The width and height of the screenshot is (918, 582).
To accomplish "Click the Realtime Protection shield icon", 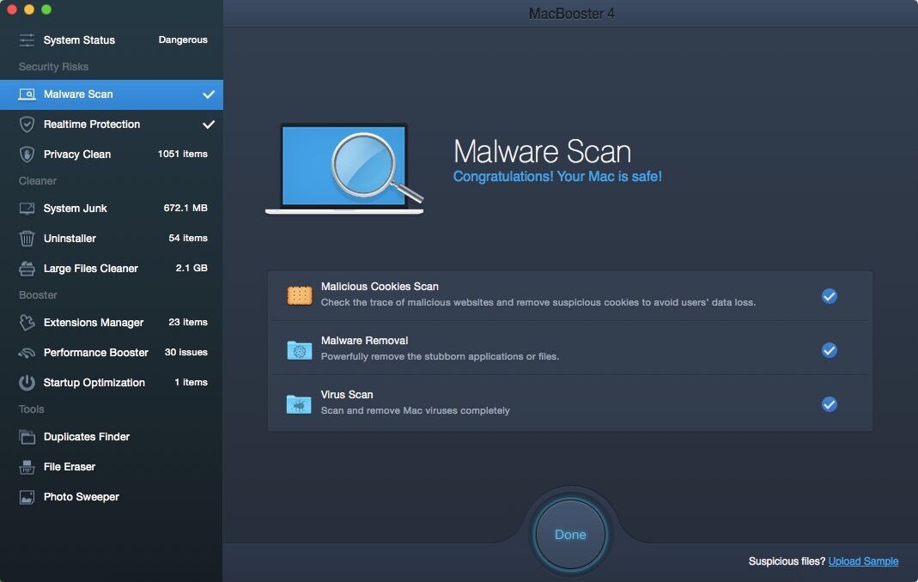I will 27,124.
